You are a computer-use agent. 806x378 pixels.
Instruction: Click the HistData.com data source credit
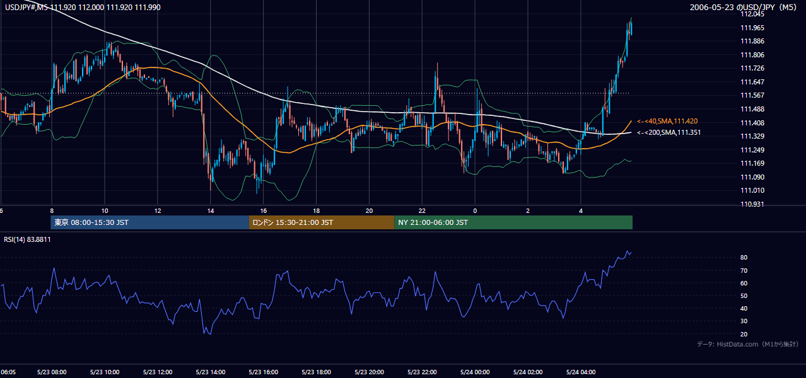747,344
